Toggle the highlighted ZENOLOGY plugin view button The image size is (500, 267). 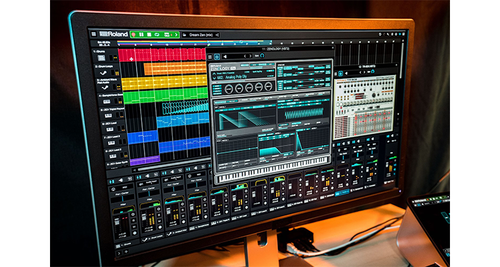(x=217, y=57)
